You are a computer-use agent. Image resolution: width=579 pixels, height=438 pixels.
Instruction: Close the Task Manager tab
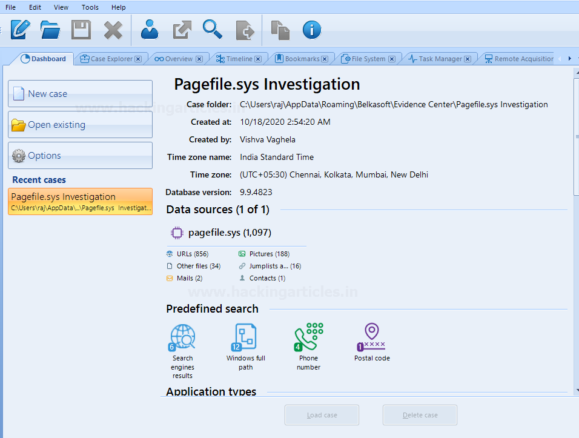click(x=468, y=59)
